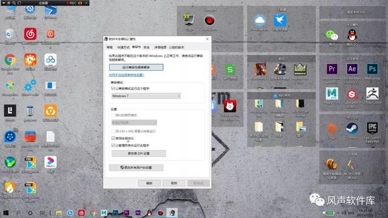Open NetEase Cloud Music desktop icon
388x218 pixels.
tap(30, 34)
